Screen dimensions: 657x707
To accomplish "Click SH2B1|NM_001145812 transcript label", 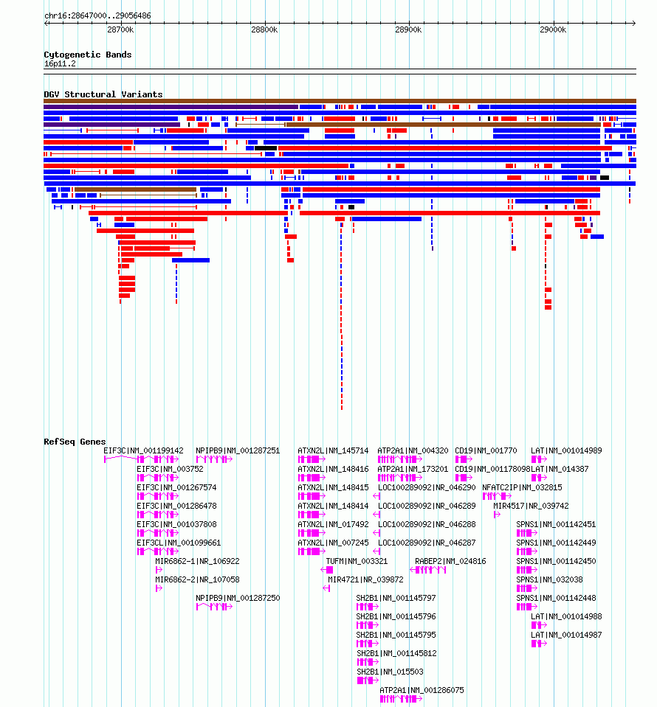I will [x=396, y=654].
